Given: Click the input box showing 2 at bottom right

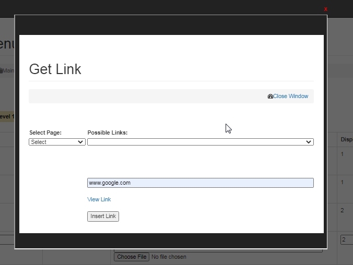Looking at the screenshot, I should (x=347, y=240).
